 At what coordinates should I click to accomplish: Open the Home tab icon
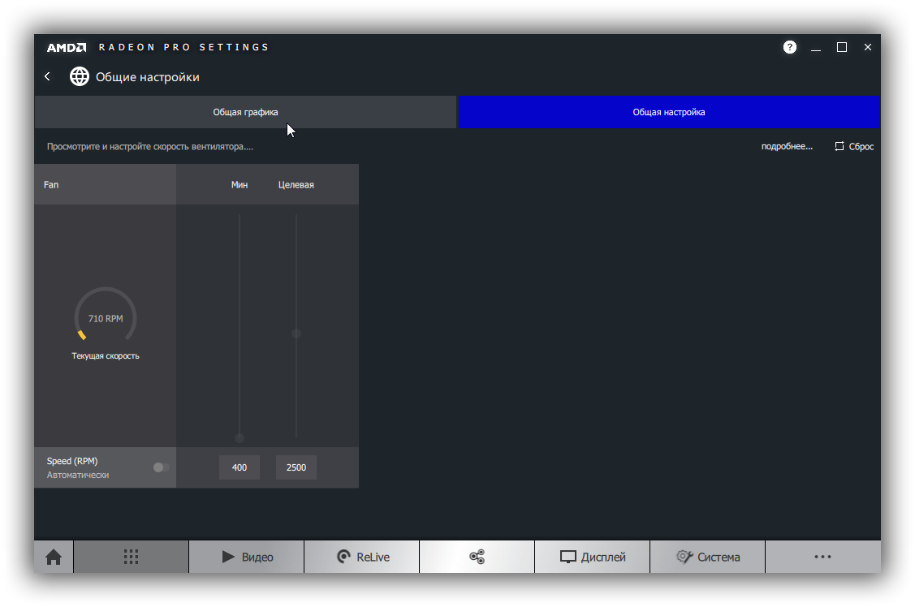click(x=54, y=557)
